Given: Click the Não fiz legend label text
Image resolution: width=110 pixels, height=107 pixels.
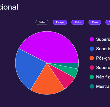Looking at the screenshot, I should tap(103, 77).
